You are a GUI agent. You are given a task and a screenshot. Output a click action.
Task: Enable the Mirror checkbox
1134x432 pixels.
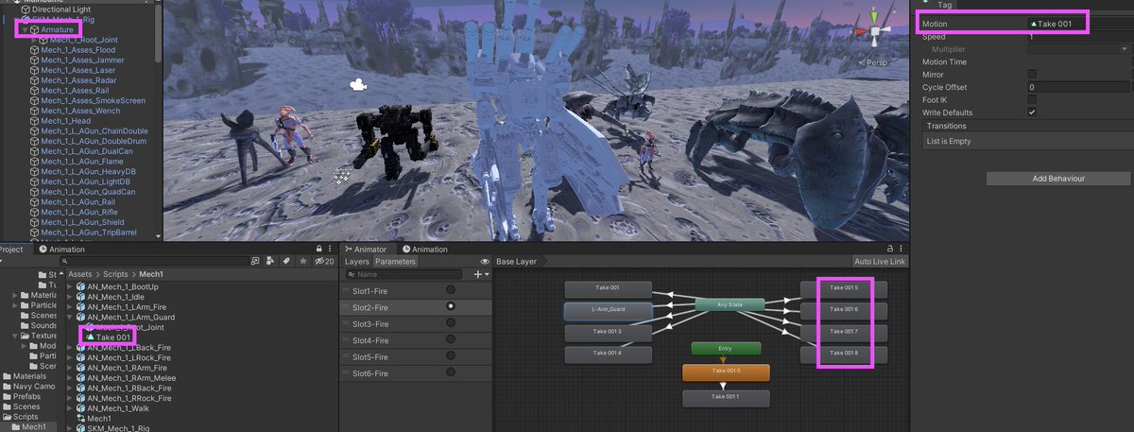tap(1032, 74)
